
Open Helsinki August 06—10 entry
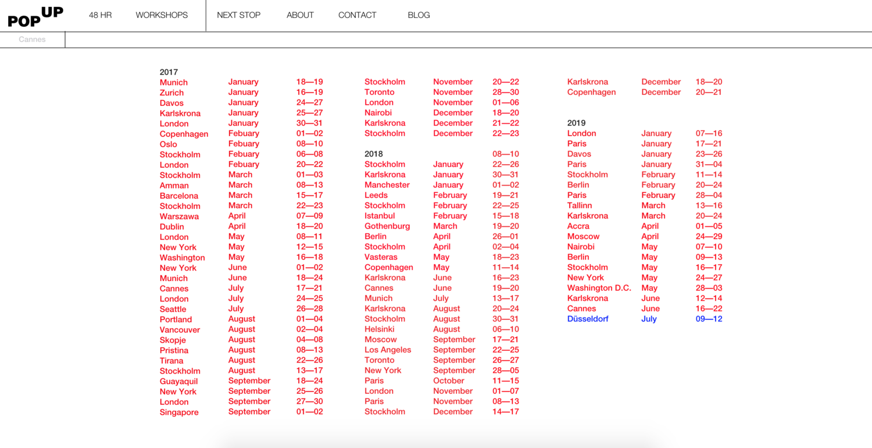pyautogui.click(x=442, y=329)
